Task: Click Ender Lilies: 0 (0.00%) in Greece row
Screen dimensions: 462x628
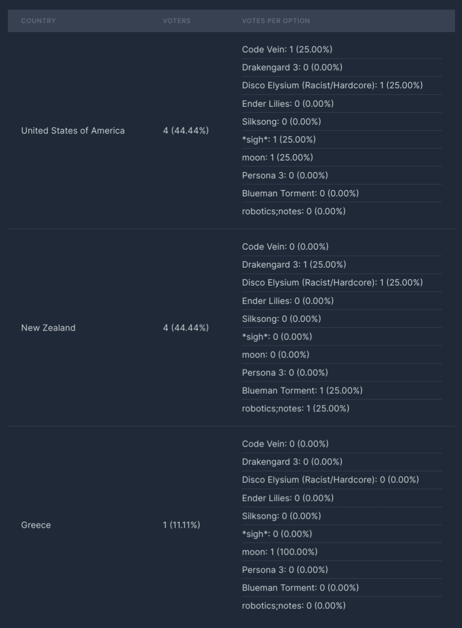Action: pos(288,498)
